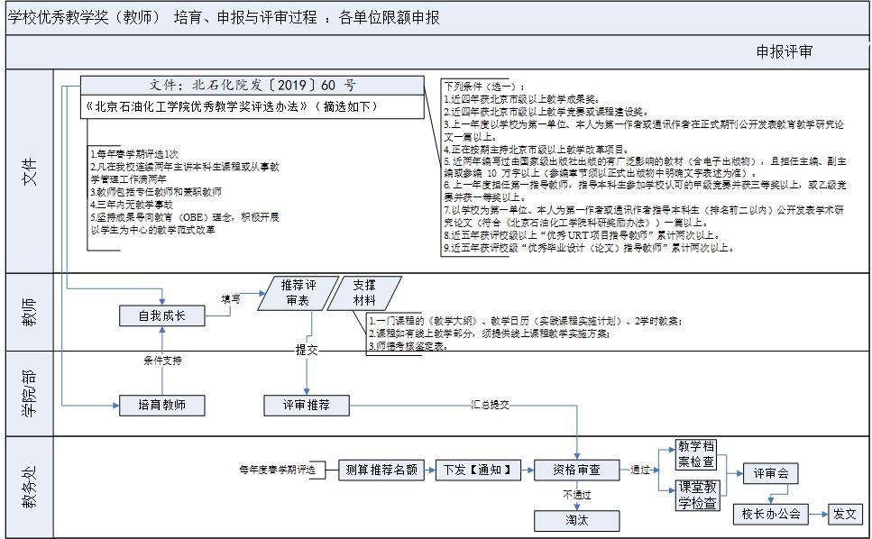Image resolution: width=872 pixels, height=539 pixels.
Task: Click the 评审推荐 box
Action: coord(306,406)
